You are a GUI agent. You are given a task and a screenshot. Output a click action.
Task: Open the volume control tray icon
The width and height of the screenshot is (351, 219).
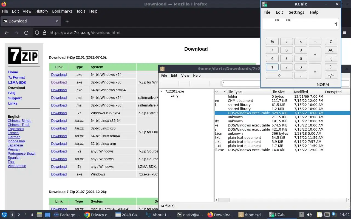point(309,215)
